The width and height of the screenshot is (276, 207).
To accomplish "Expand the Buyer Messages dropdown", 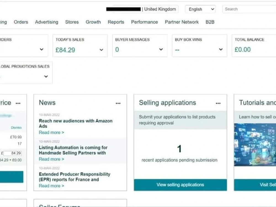I will pyautogui.click(x=161, y=49).
